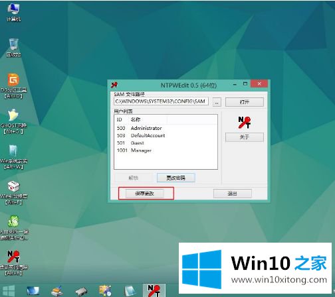The width and height of the screenshot is (335, 297).
Task: Click the 保存更改 save changes button
Action: coord(145,194)
